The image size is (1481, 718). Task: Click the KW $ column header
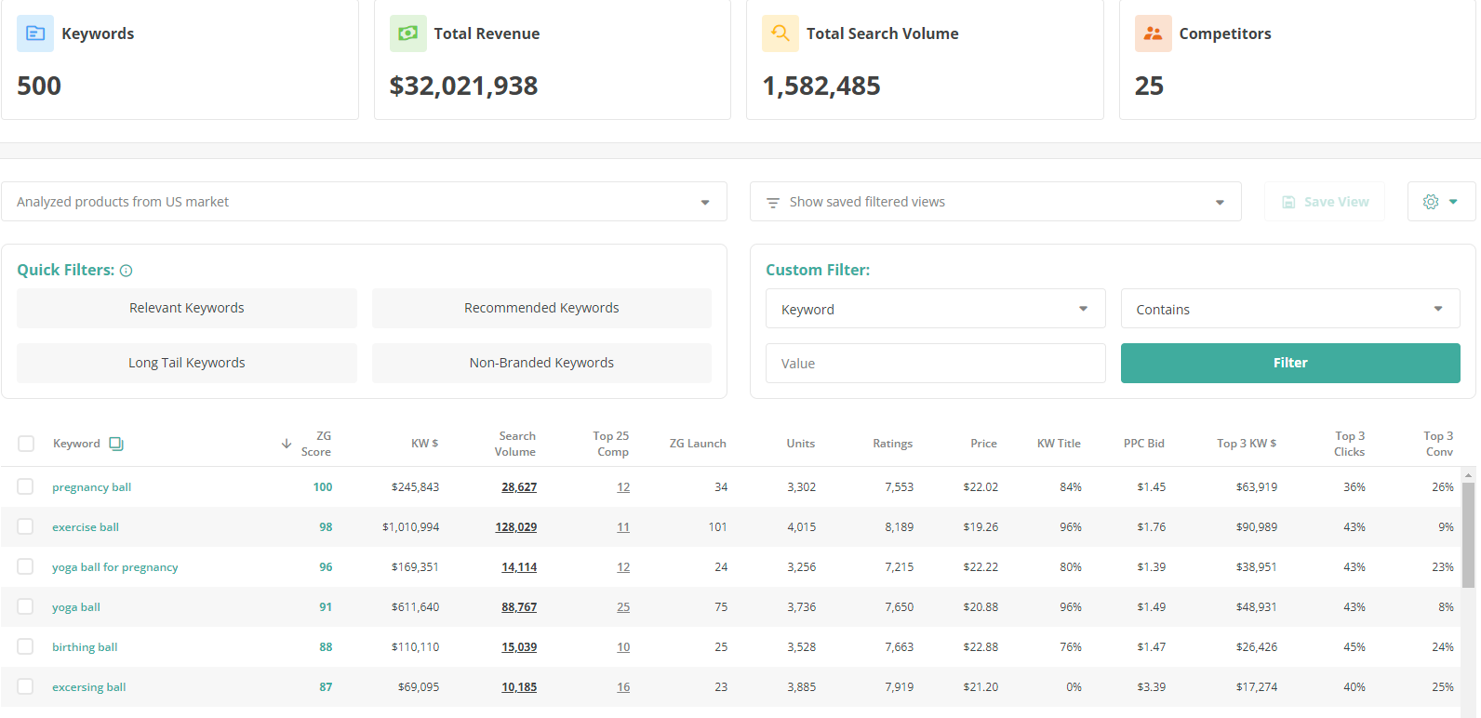click(424, 444)
